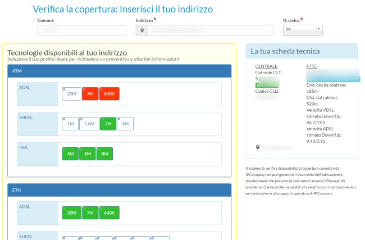Select ETH ADSL 640K profile
Image resolution: width=365 pixels, height=240 pixels.
(x=109, y=212)
